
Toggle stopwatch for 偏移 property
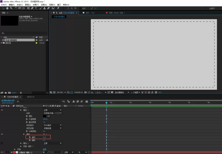[30, 140]
